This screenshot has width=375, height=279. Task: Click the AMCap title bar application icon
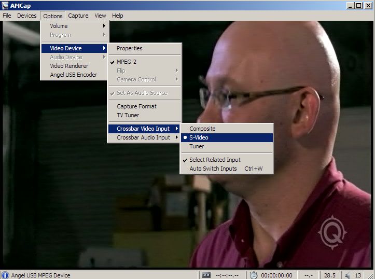coord(5,5)
